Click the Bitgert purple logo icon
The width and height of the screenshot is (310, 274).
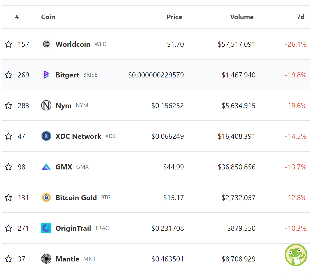tap(46, 75)
